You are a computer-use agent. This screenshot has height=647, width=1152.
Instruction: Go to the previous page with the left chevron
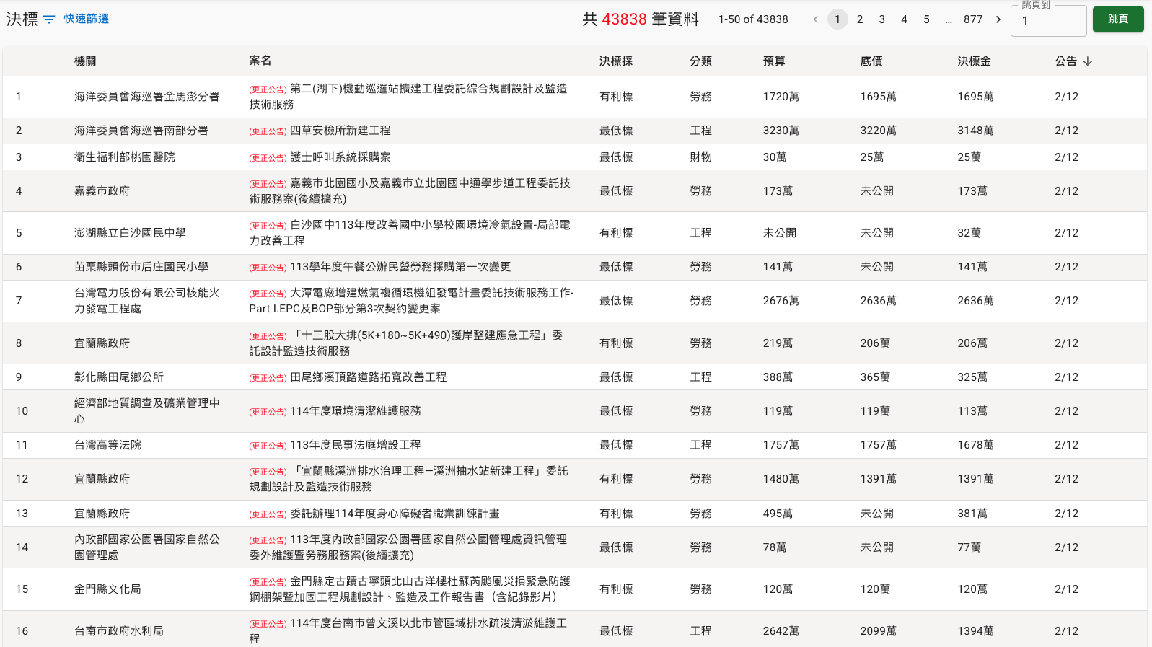pos(815,19)
